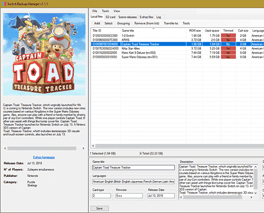This screenshot has width=264, height=213.
Task: Sort by the Trimmed column header
Action: pyautogui.click(x=228, y=31)
